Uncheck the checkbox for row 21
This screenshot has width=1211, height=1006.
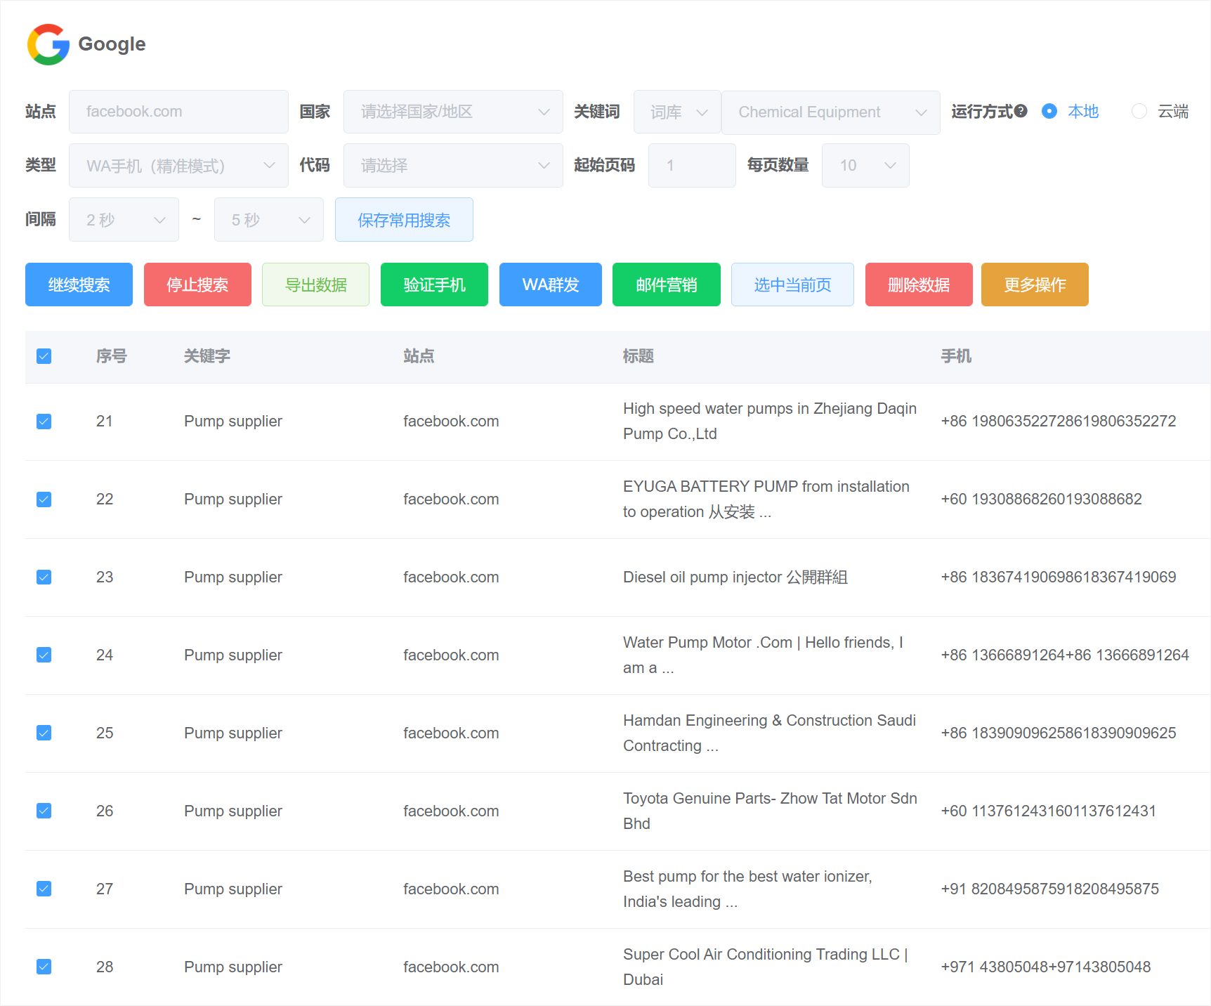click(44, 422)
